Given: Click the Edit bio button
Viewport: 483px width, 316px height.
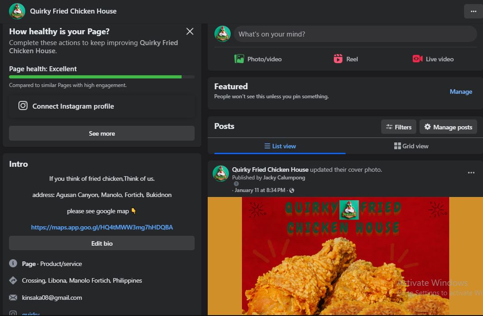Looking at the screenshot, I should click(102, 243).
